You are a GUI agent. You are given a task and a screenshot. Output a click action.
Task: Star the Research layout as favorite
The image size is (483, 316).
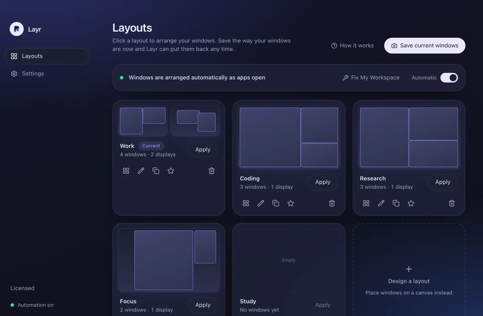[x=411, y=203]
